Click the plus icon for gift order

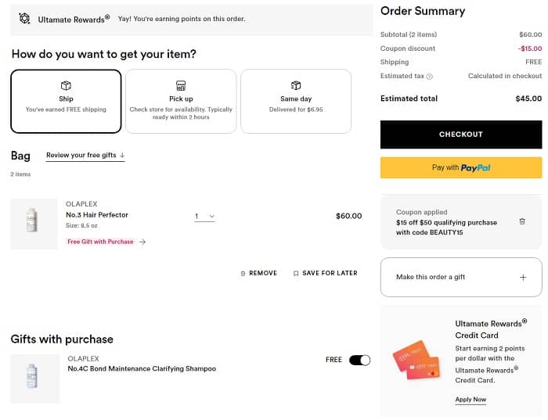[523, 277]
